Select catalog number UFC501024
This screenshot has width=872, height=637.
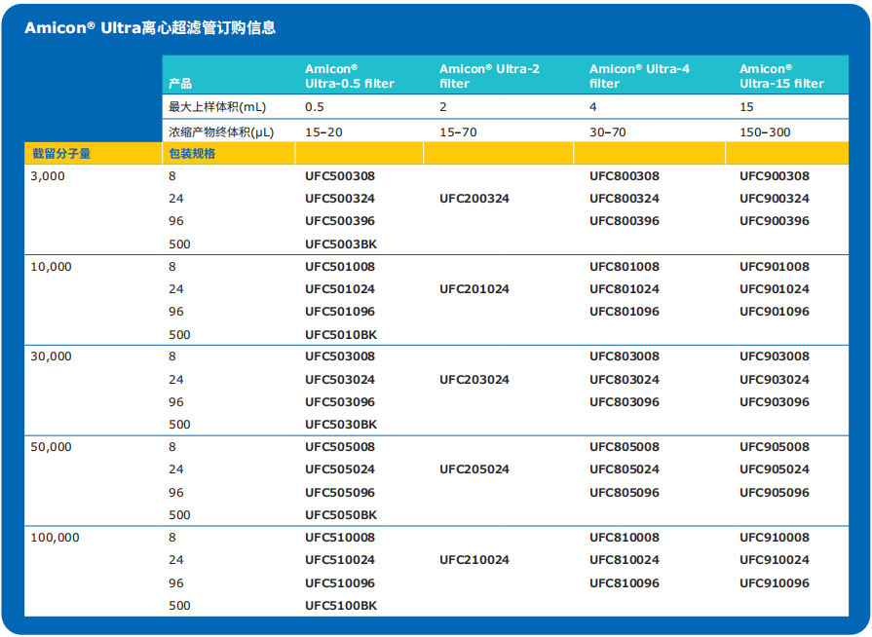(x=340, y=289)
